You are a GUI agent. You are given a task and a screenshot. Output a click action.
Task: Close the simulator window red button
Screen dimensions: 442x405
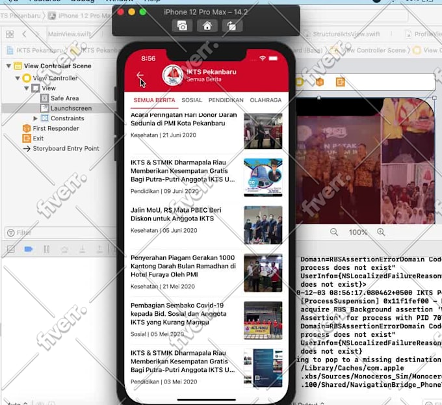point(121,12)
